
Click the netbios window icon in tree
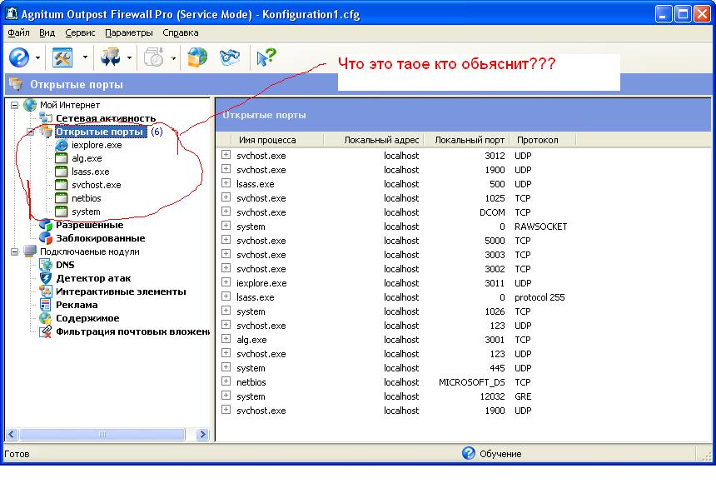pyautogui.click(x=61, y=198)
